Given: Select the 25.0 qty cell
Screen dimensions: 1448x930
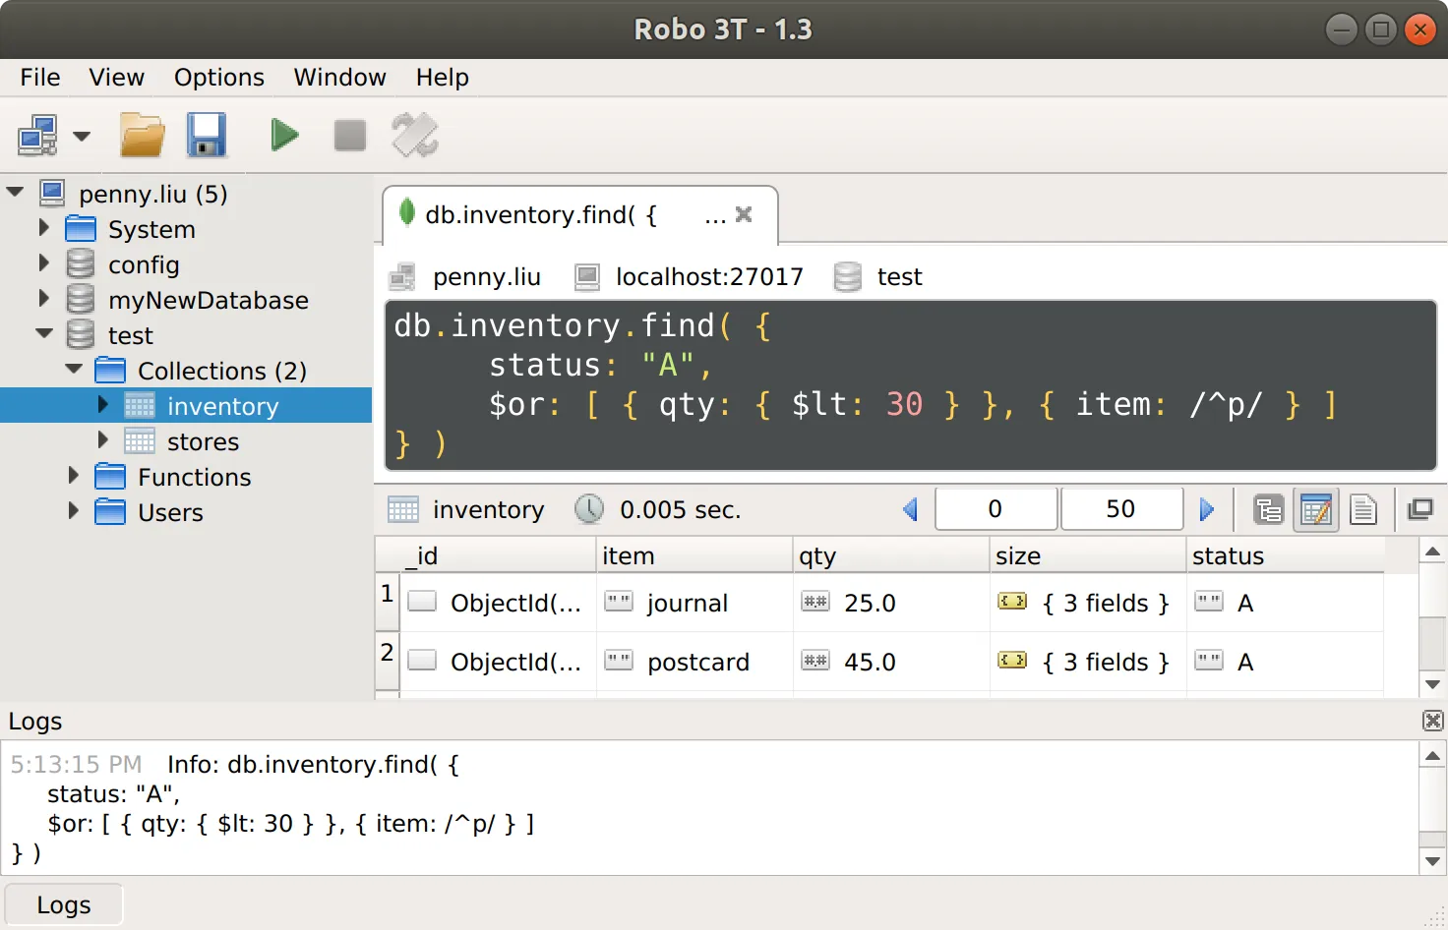Looking at the screenshot, I should pyautogui.click(x=891, y=603).
